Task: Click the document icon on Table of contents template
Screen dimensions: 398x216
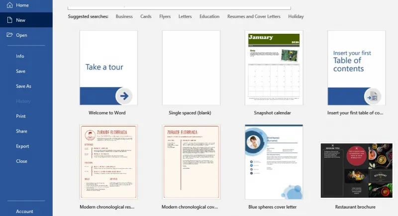Action: point(373,96)
